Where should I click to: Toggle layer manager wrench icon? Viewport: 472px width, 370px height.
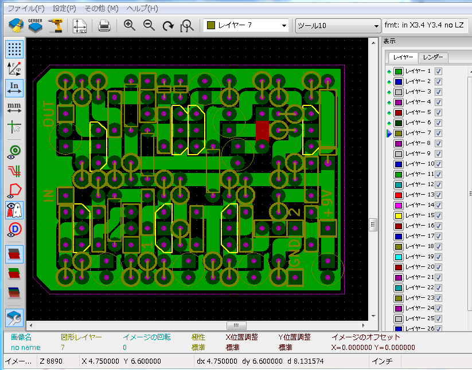pos(14,318)
